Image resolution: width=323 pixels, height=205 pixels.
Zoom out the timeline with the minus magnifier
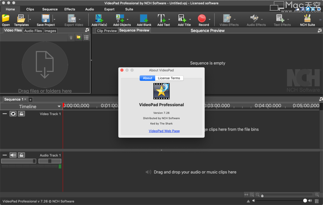258,195
